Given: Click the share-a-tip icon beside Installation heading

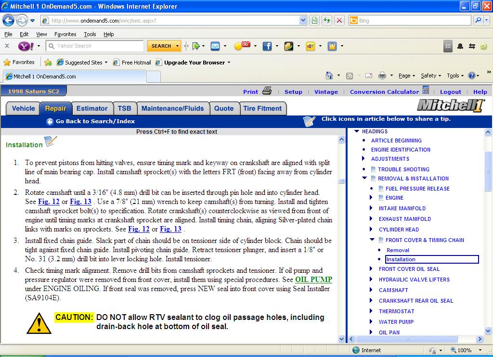Looking at the screenshot, I should point(51,142).
